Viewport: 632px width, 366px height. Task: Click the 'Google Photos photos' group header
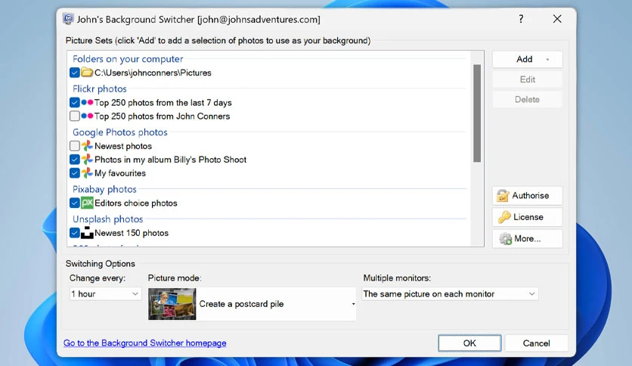[x=120, y=132]
